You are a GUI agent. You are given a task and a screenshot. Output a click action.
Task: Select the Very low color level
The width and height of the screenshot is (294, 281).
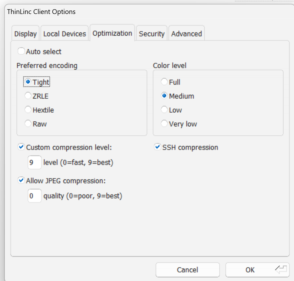point(164,124)
